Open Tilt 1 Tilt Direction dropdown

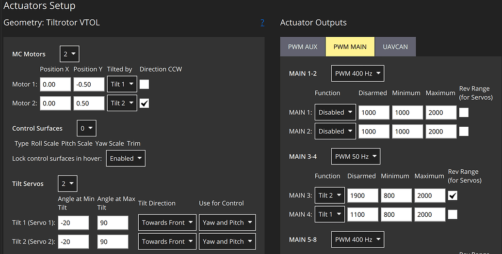(167, 223)
